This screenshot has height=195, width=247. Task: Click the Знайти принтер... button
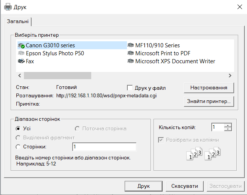pos(209,101)
